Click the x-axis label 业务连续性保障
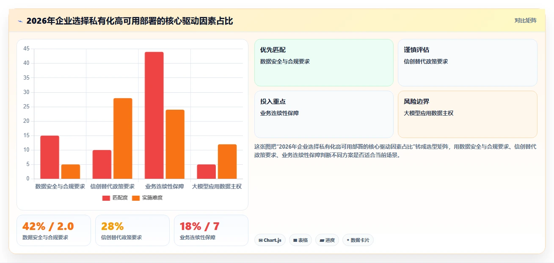 [x=165, y=186]
